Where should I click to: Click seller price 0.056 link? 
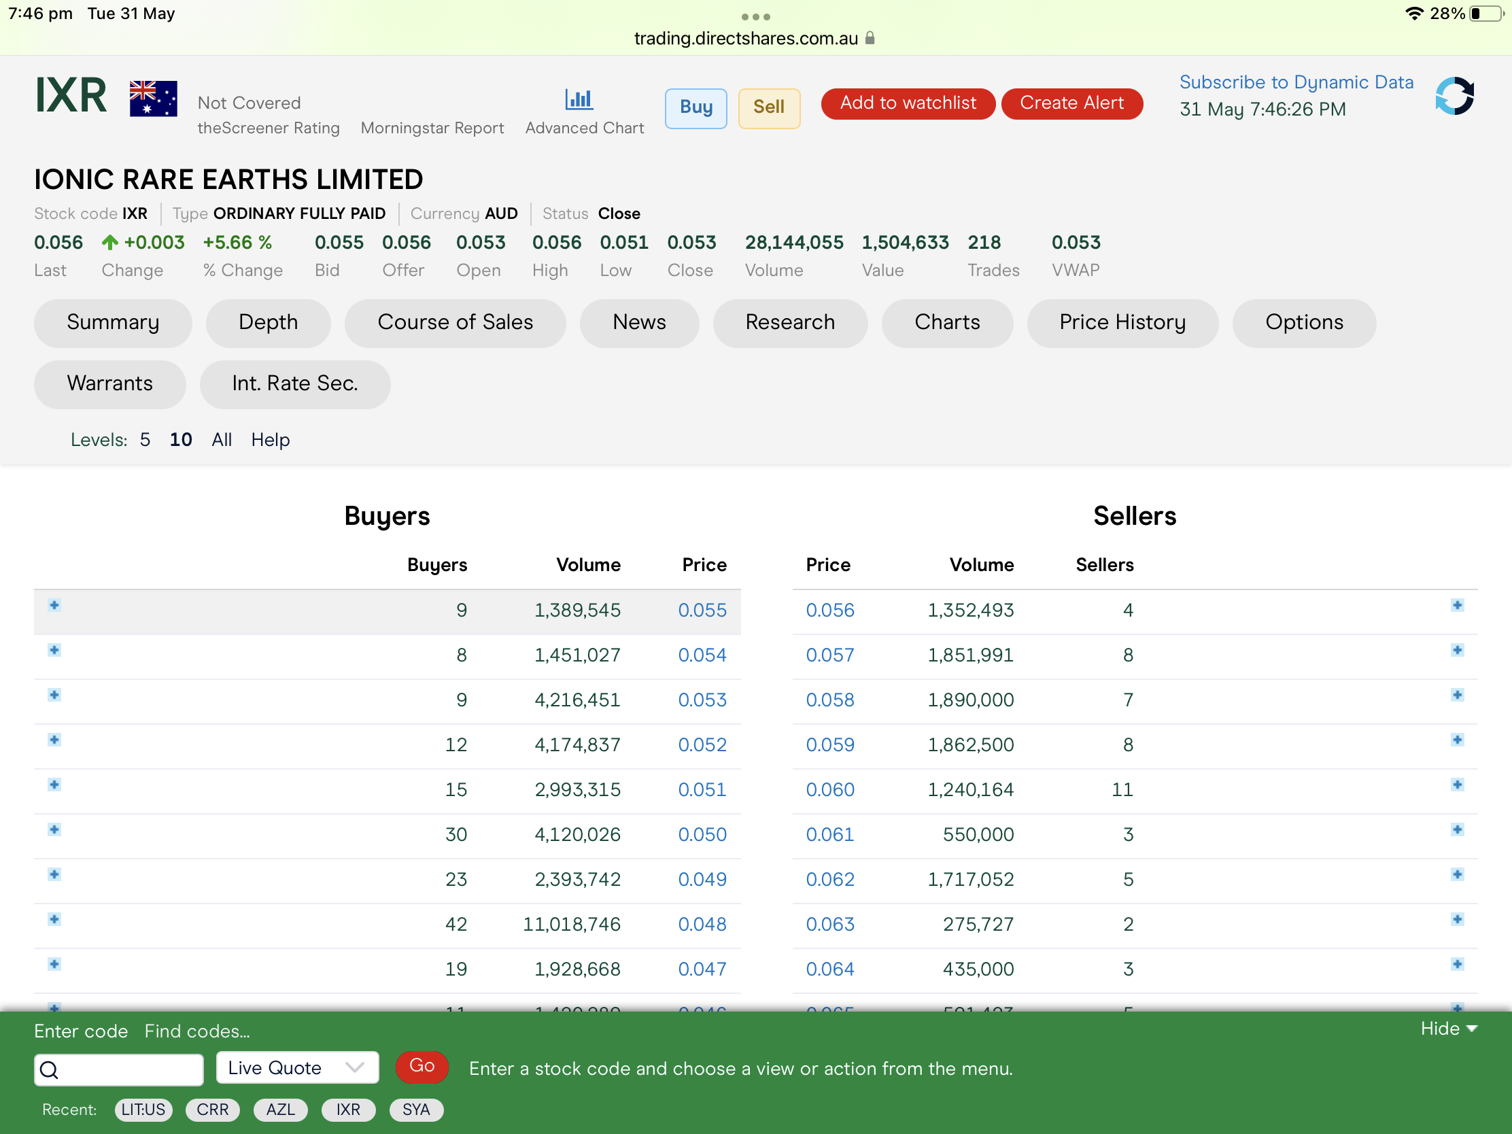point(830,610)
